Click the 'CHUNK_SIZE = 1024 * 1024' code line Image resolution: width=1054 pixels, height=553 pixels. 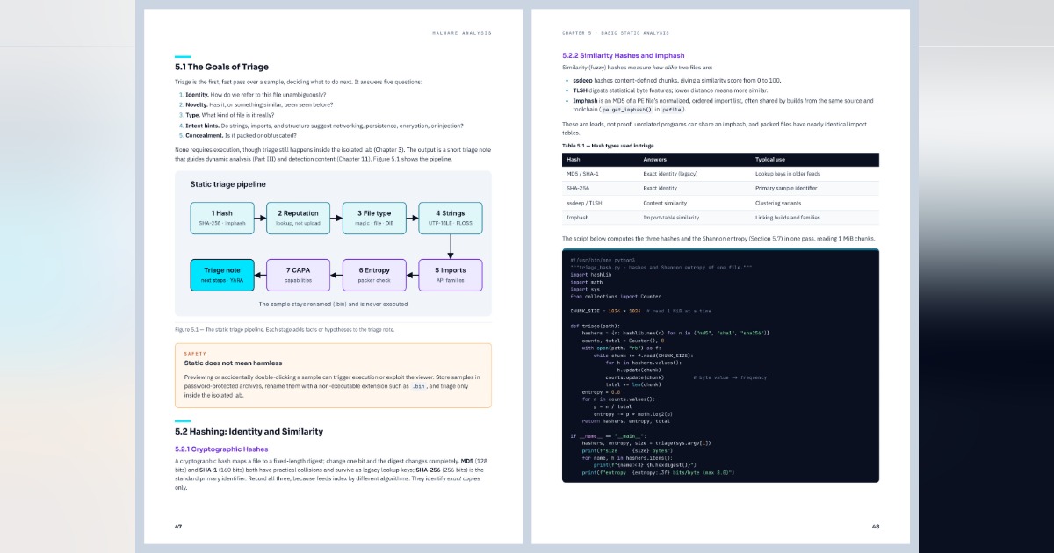tap(605, 311)
